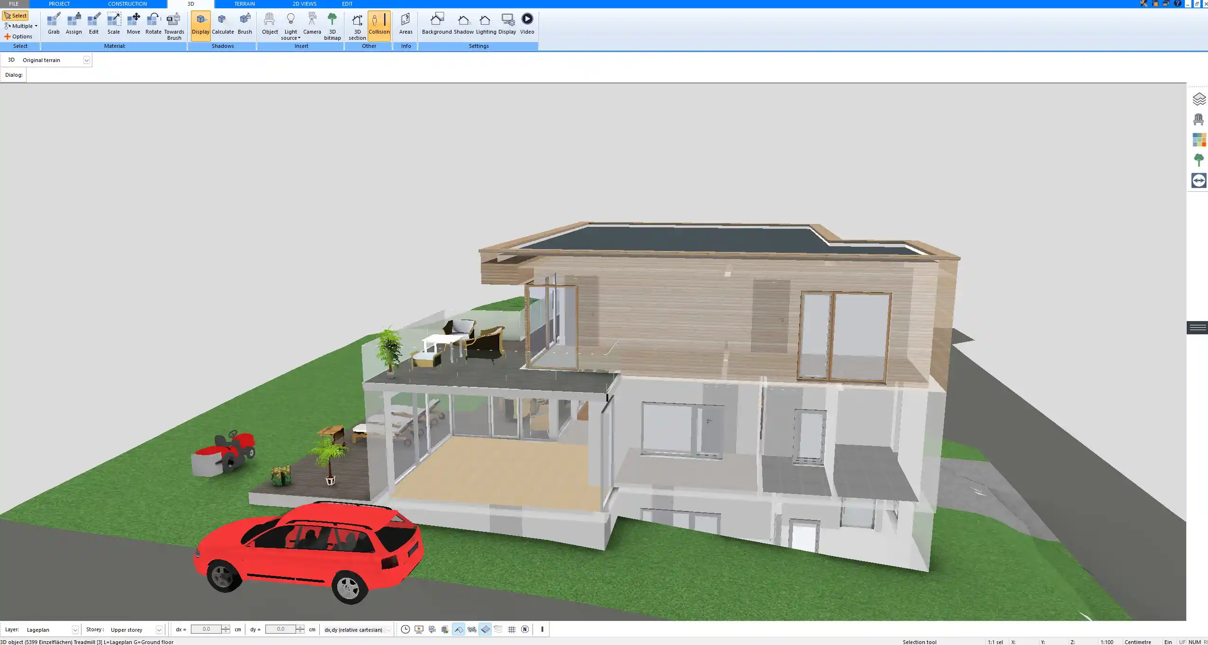Image resolution: width=1208 pixels, height=645 pixels.
Task: Open the dx,dy relative cartesian dropdown
Action: coord(388,629)
